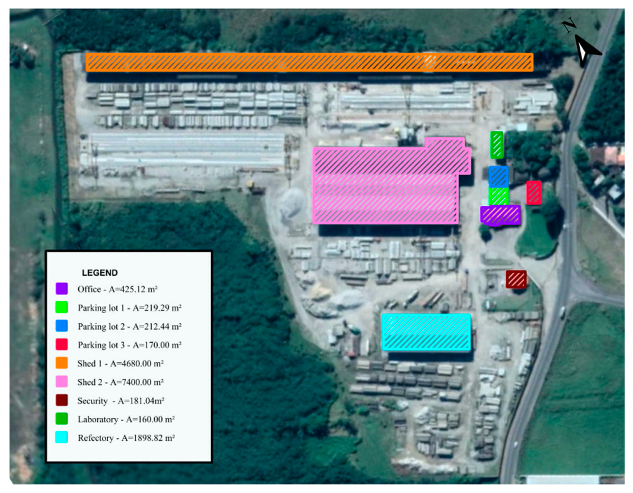633x493 pixels.
Task: Click the dark green Laboratory legend swatch
Action: pos(61,419)
